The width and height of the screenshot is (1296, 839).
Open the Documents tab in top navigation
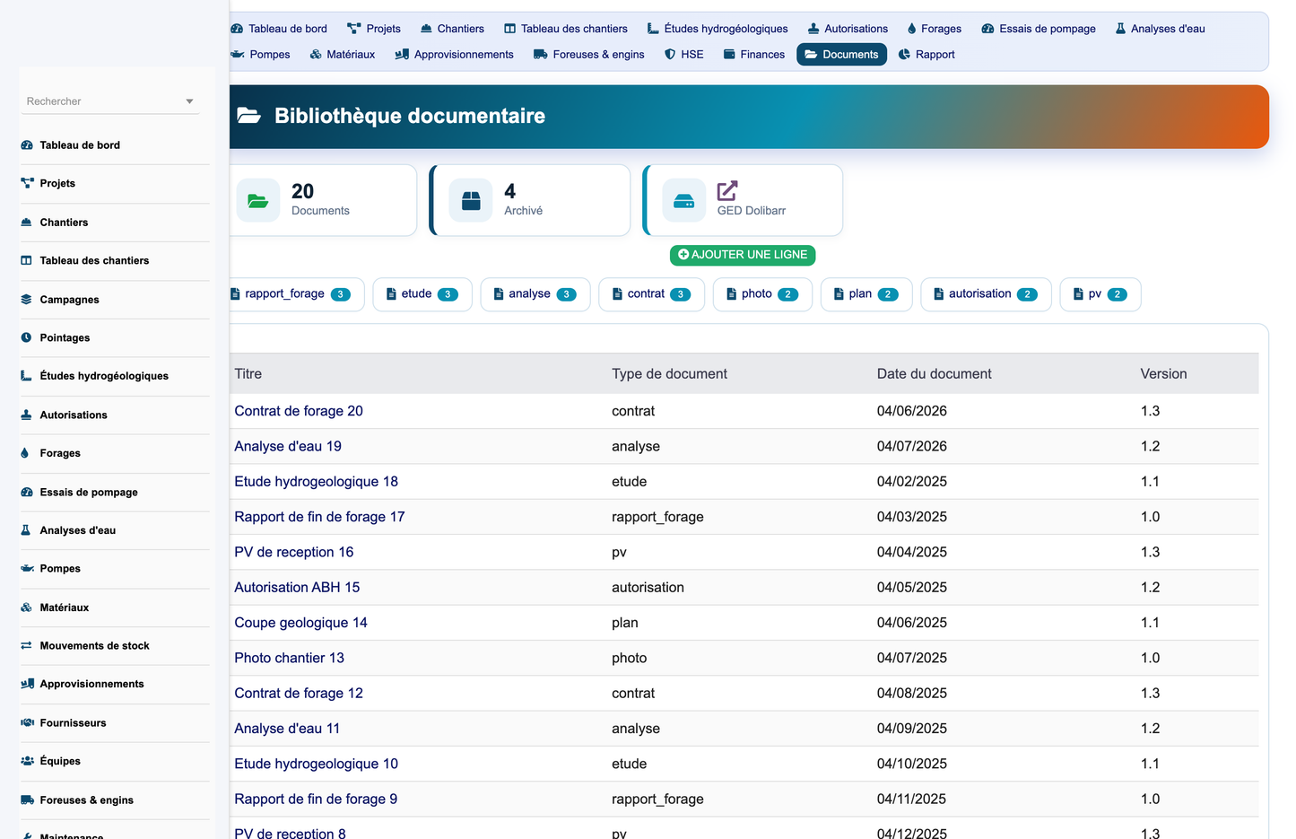coord(842,55)
